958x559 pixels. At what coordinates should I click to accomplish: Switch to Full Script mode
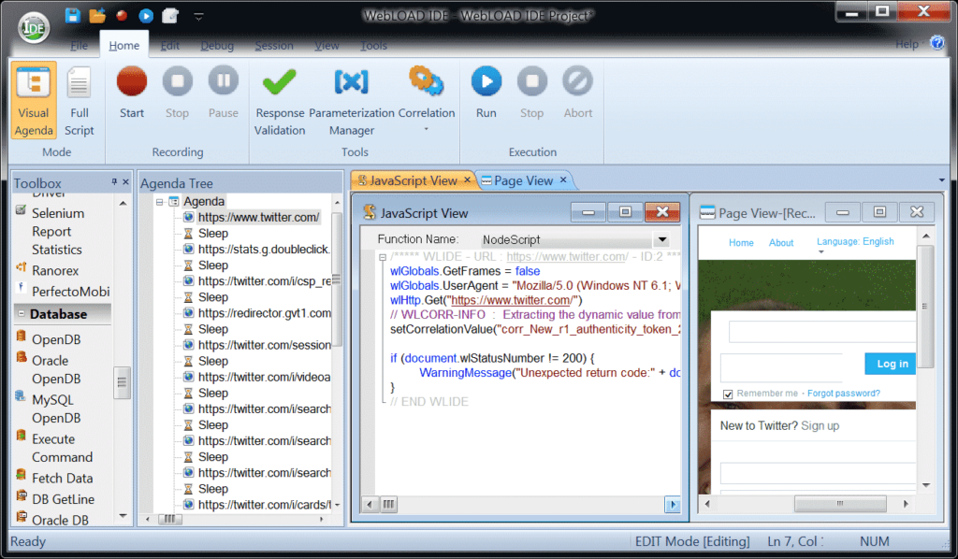(x=80, y=101)
